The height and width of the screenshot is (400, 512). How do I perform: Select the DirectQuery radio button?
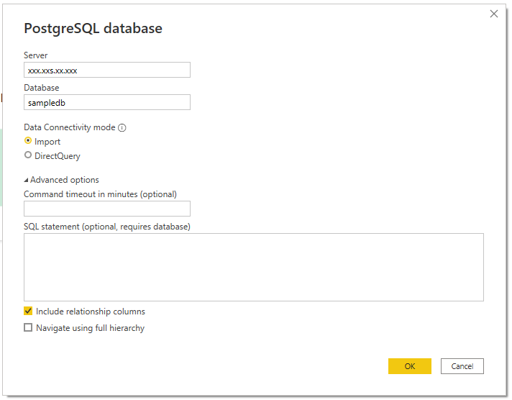tap(28, 155)
